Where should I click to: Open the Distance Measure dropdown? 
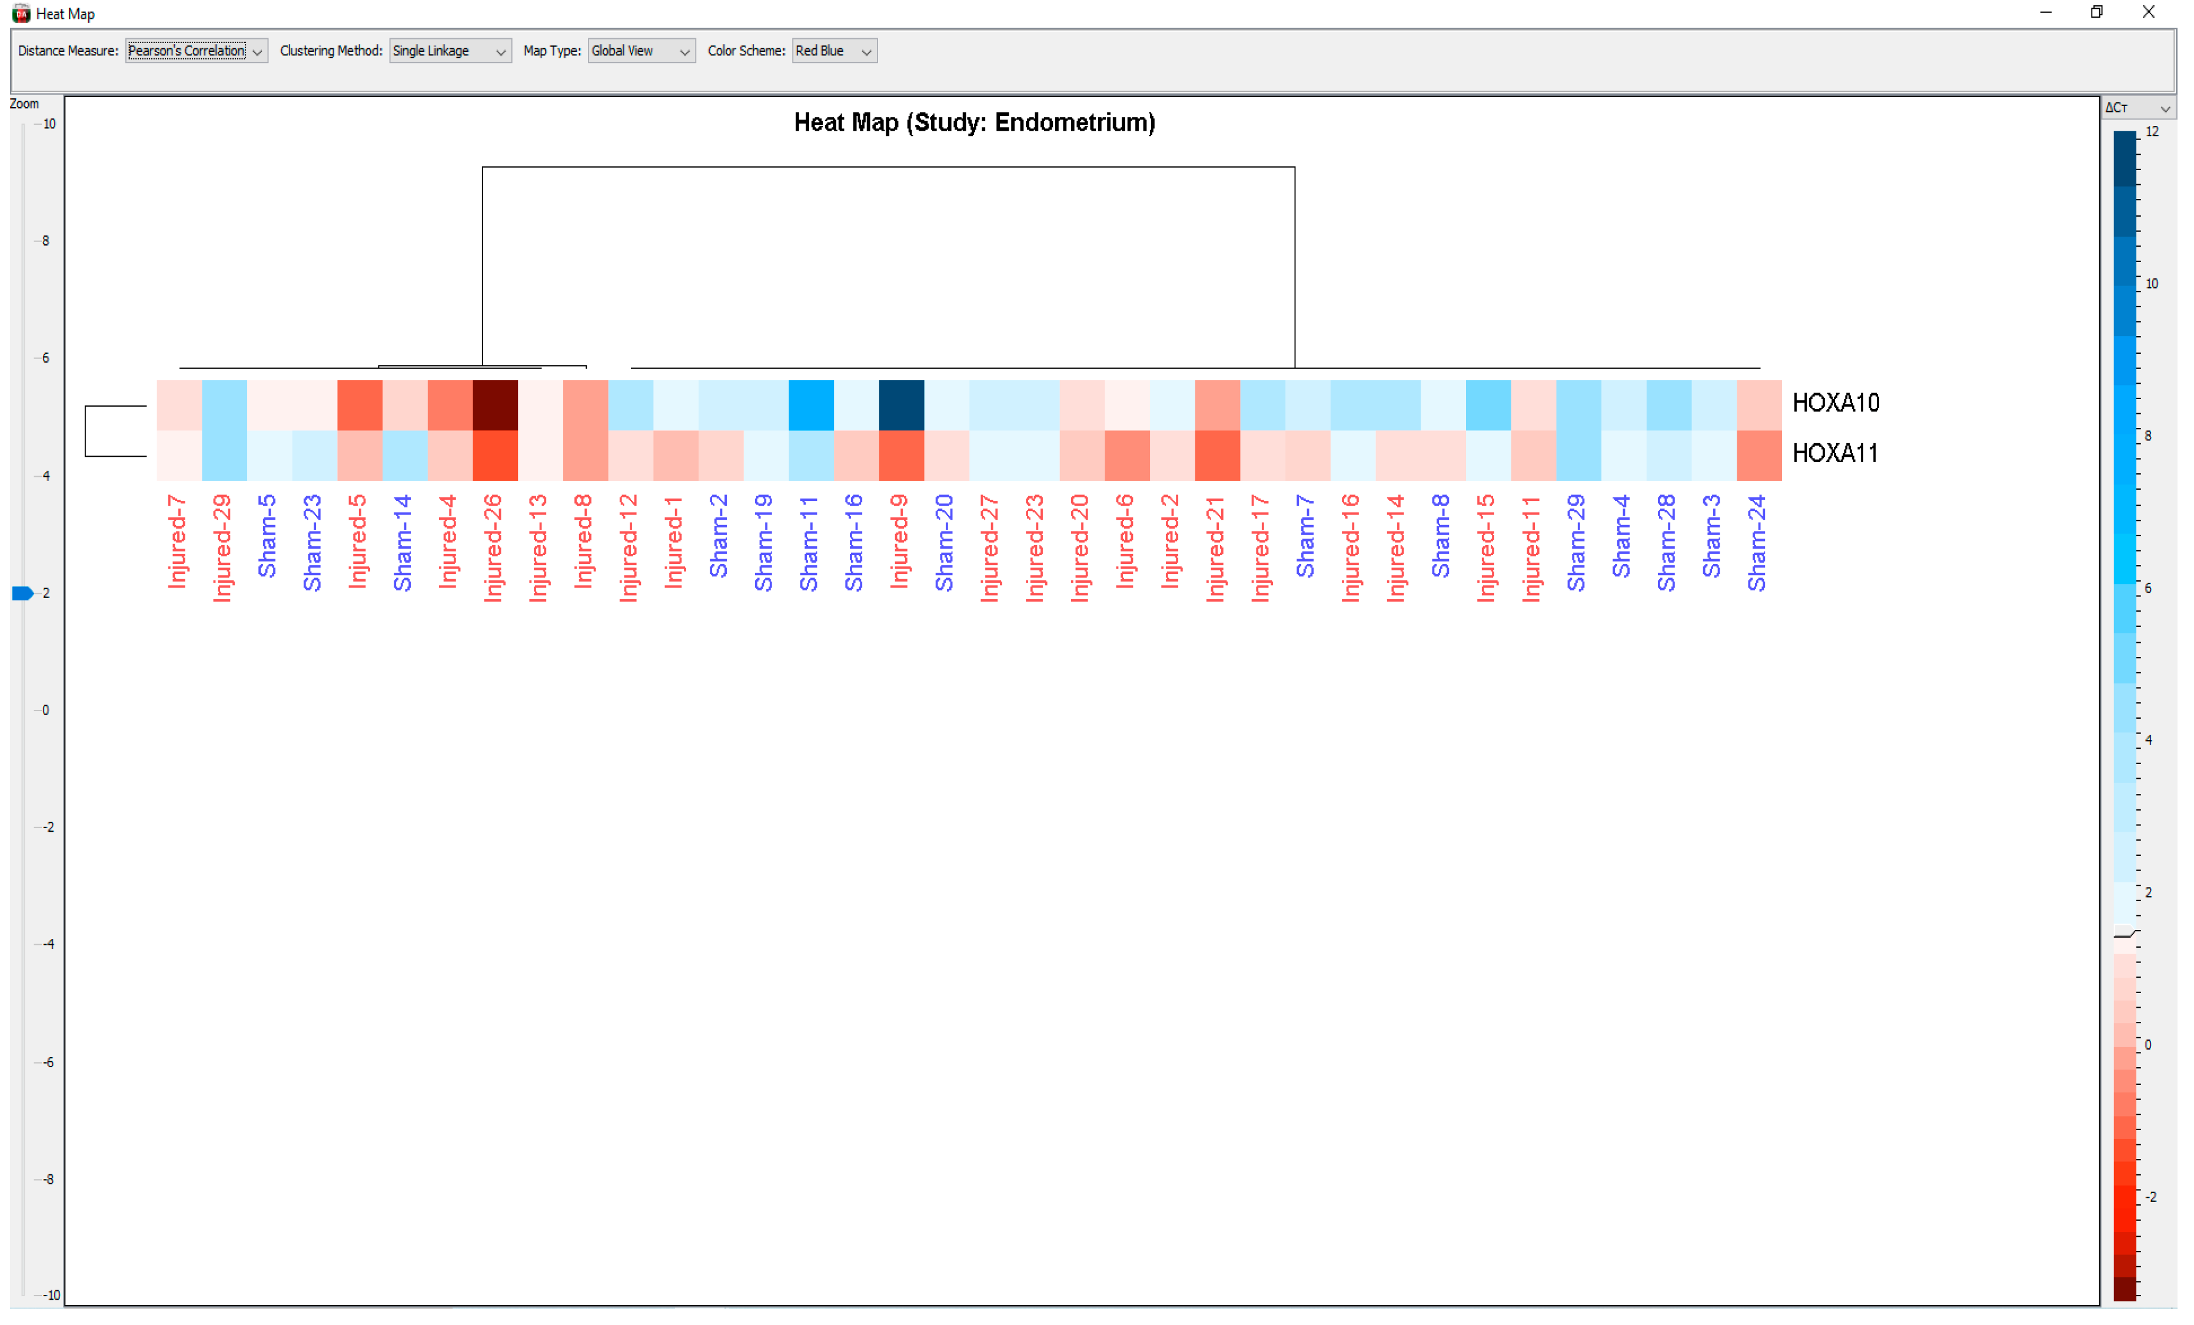[196, 51]
